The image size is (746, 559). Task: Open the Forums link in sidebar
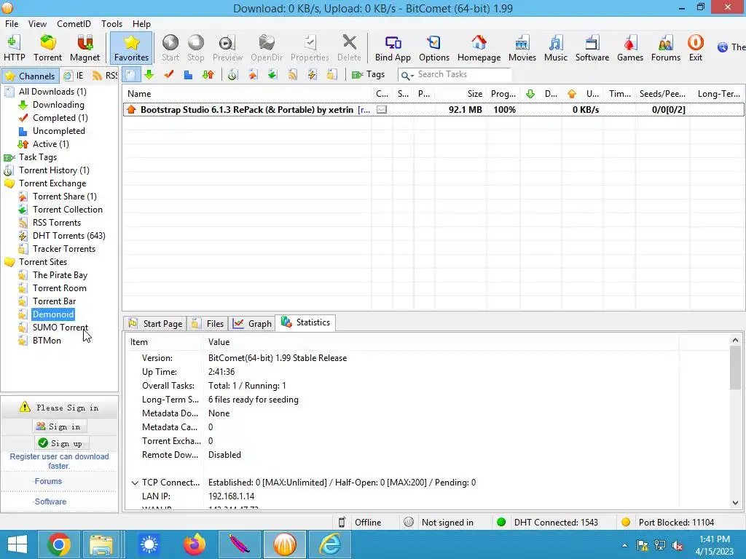click(x=48, y=482)
